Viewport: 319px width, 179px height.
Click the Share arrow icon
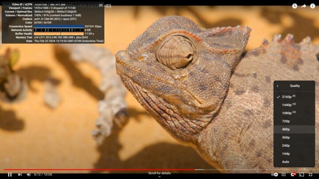click(x=303, y=6)
